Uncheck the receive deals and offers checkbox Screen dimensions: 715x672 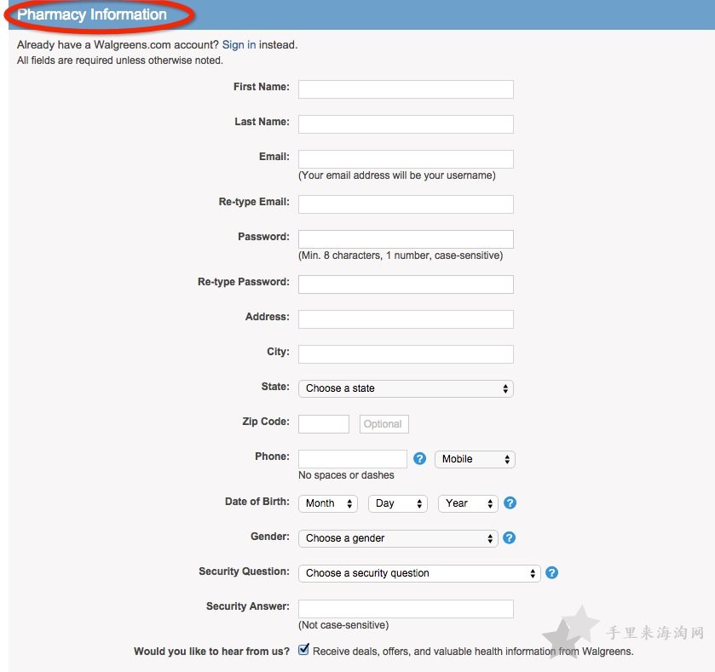coord(303,650)
